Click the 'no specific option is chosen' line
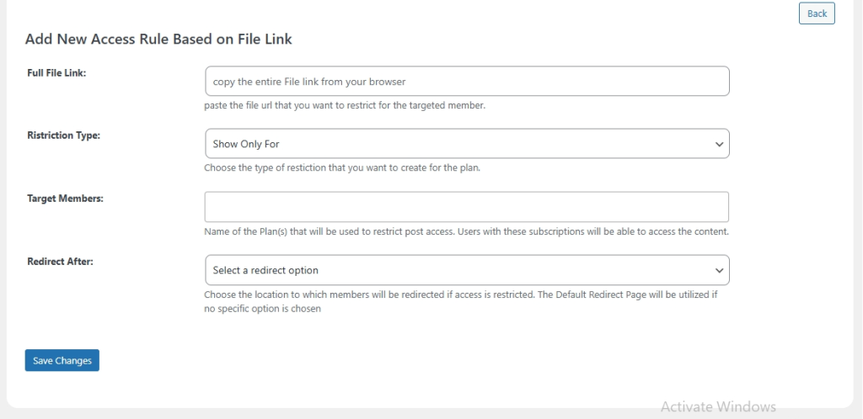This screenshot has height=419, width=863. click(263, 309)
